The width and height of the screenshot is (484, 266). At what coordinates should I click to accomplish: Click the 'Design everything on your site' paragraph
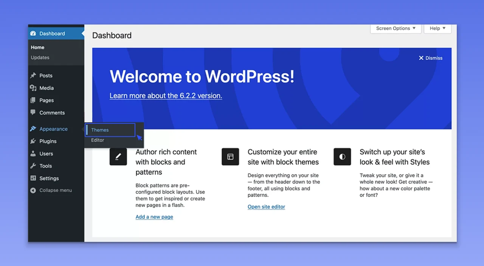284,185
